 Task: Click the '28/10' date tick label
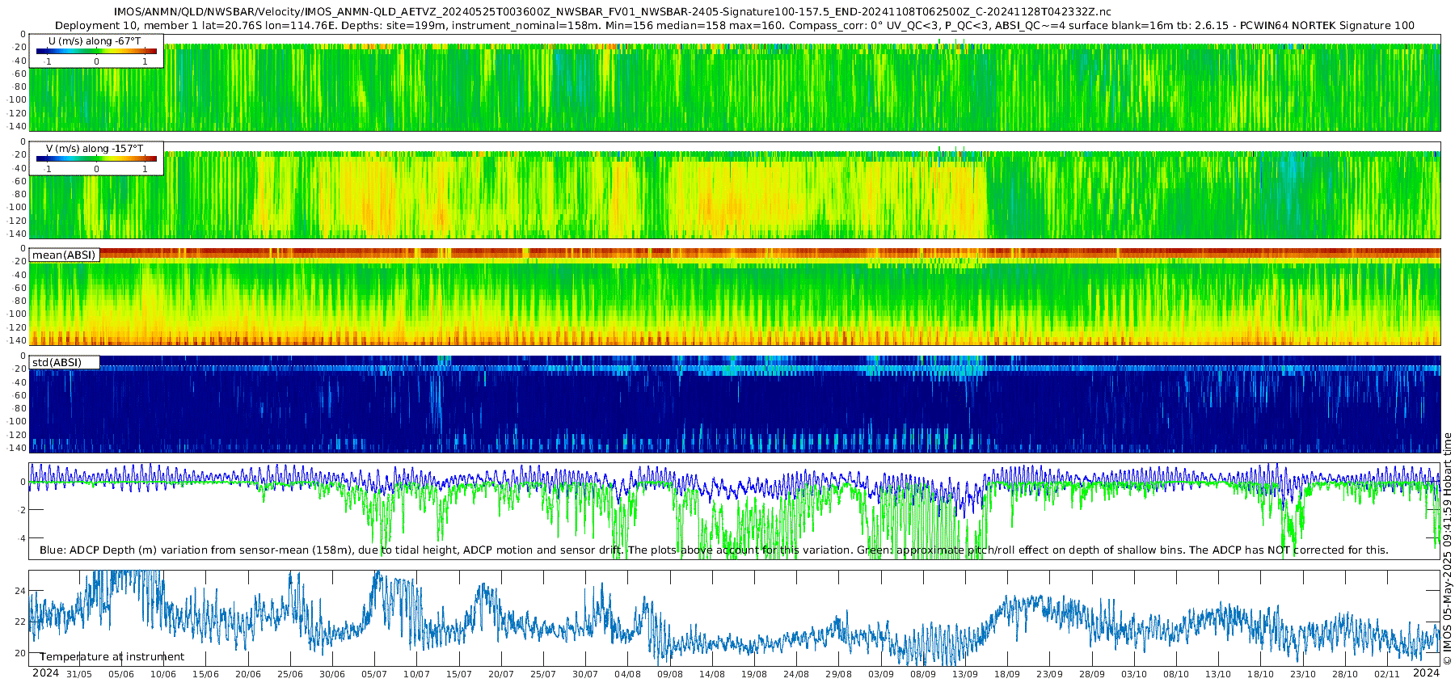tap(1345, 674)
